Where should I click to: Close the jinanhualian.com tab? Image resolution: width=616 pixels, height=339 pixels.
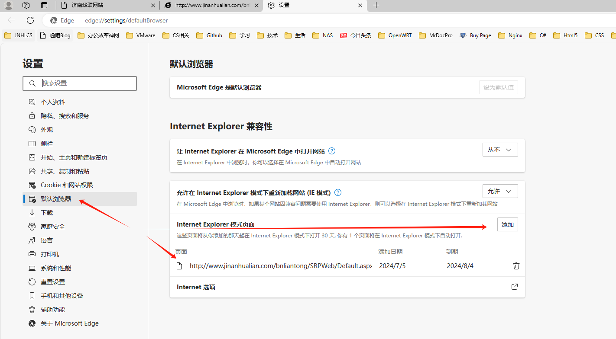pyautogui.click(x=256, y=6)
